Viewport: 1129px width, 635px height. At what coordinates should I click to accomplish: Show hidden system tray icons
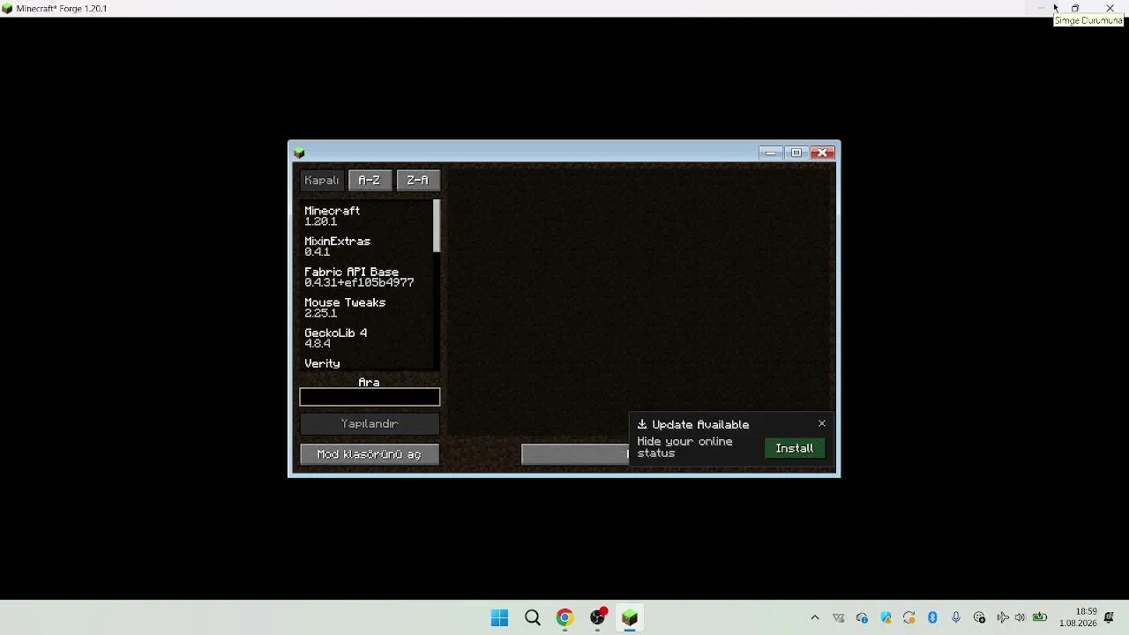pos(815,618)
